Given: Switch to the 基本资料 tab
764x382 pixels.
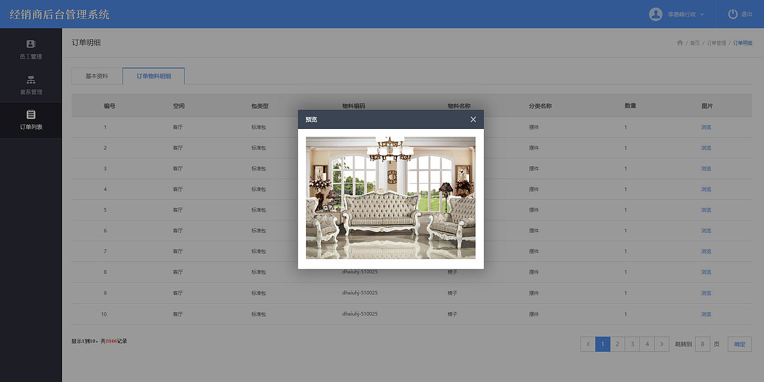Looking at the screenshot, I should pos(97,76).
